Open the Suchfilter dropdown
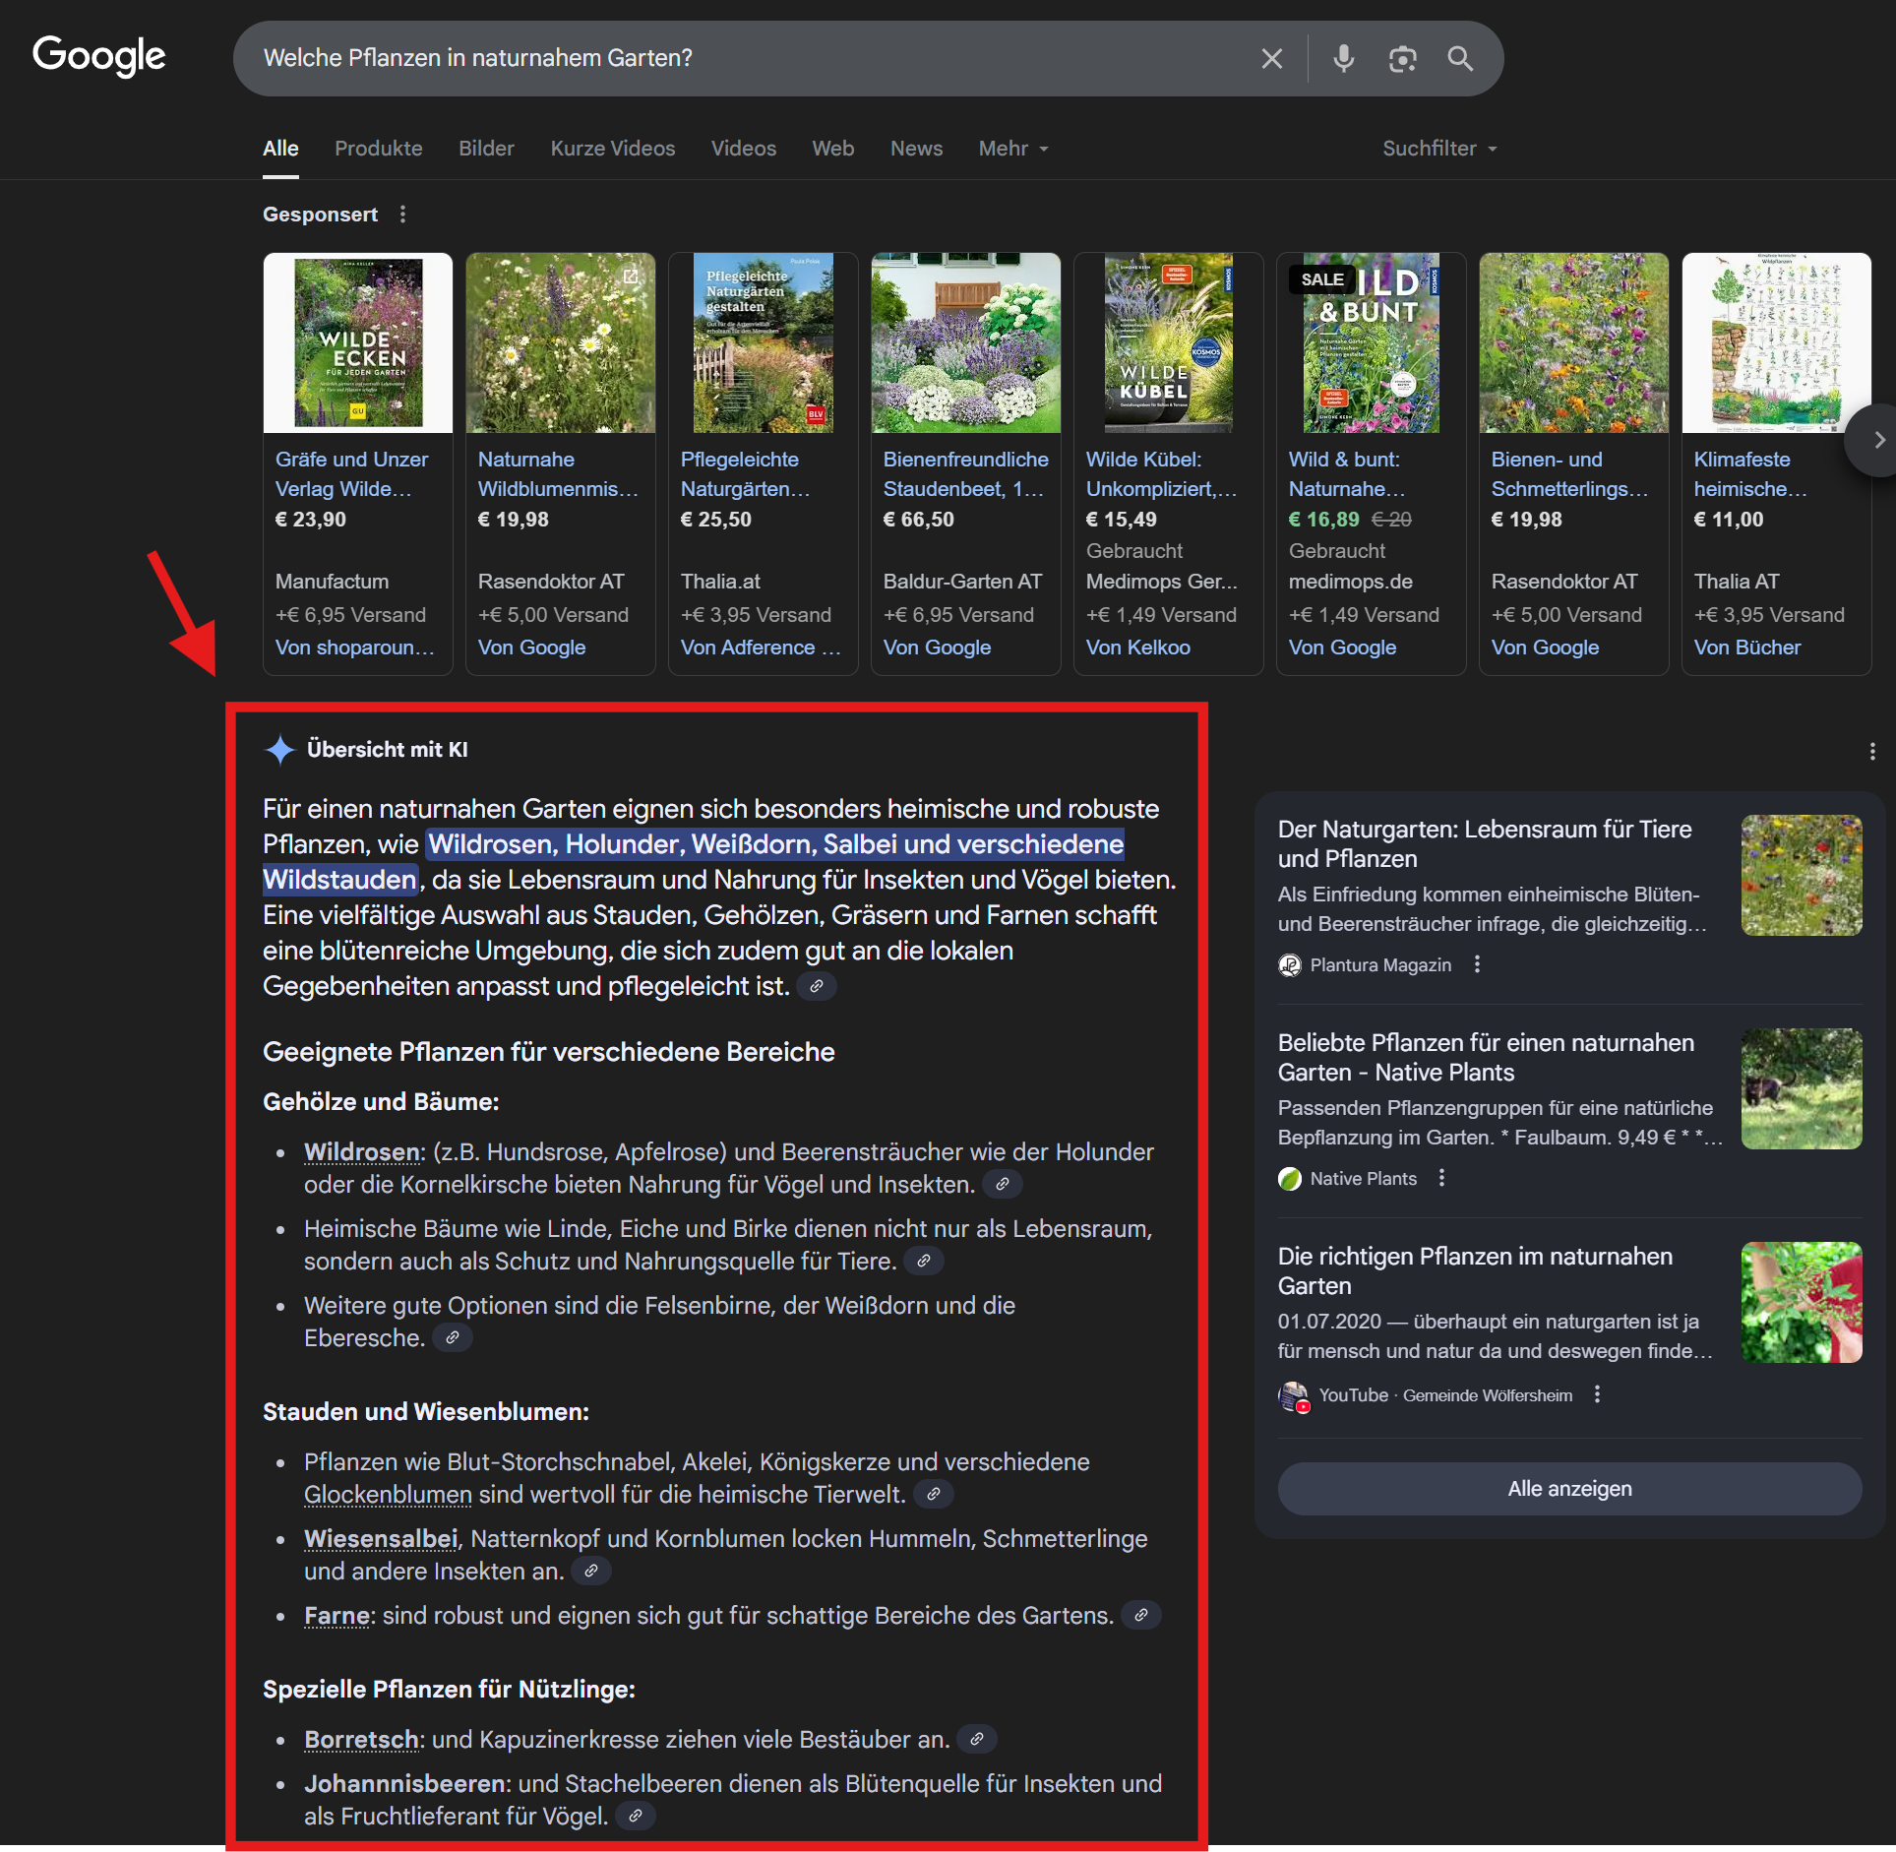1896x1852 pixels. click(x=1438, y=149)
